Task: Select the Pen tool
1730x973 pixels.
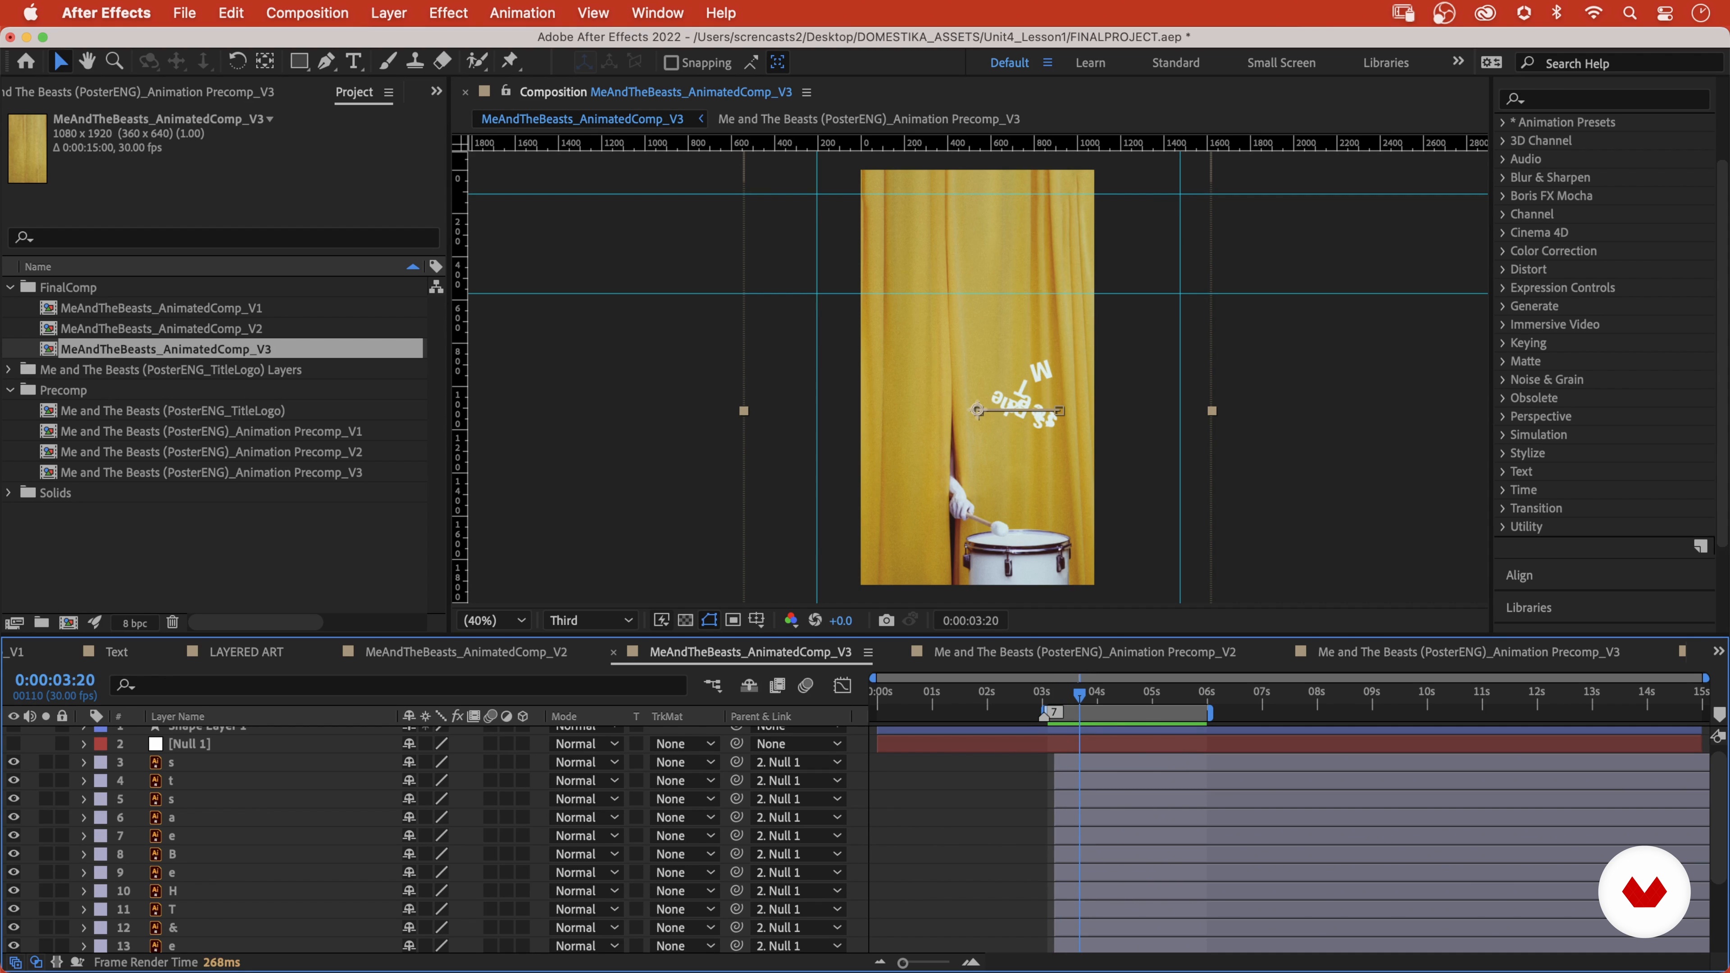Action: click(326, 62)
